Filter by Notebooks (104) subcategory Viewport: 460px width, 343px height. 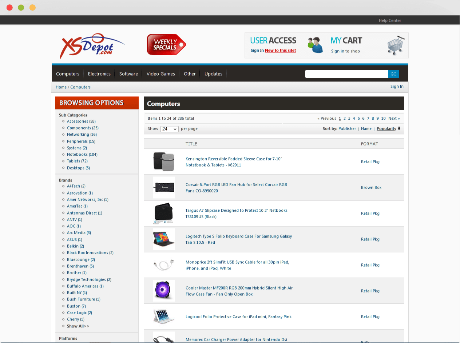tap(82, 155)
